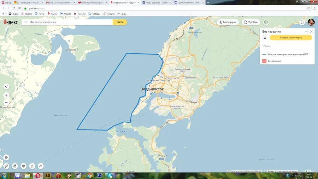Click the share map icon
This screenshot has height=179, width=318.
[32, 166]
